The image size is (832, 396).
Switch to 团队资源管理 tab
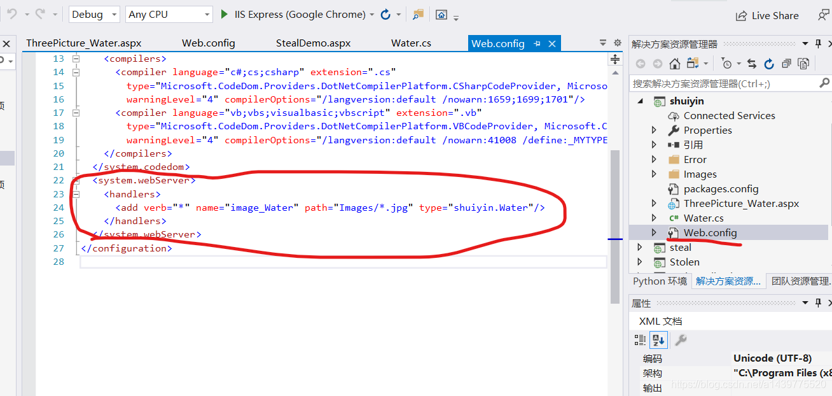coord(800,281)
